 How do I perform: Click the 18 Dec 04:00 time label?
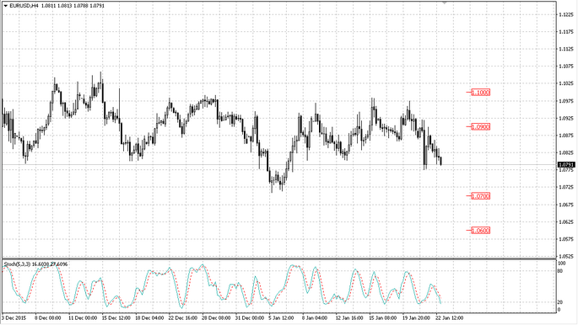149,317
